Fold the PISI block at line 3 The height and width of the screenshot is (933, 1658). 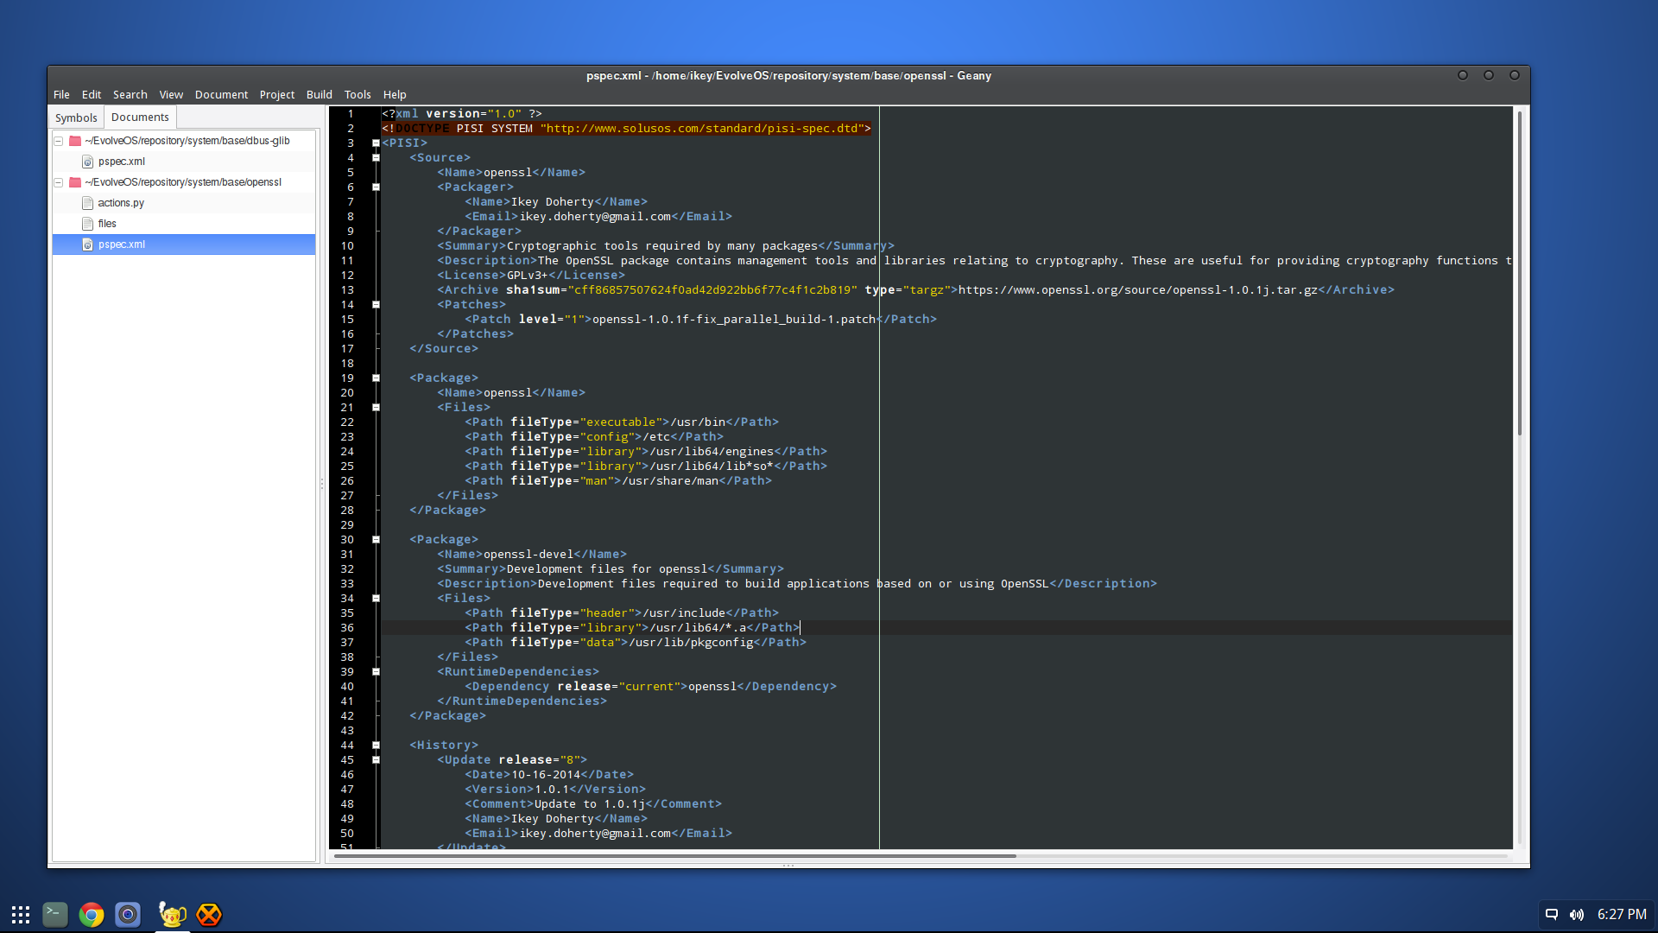(376, 143)
